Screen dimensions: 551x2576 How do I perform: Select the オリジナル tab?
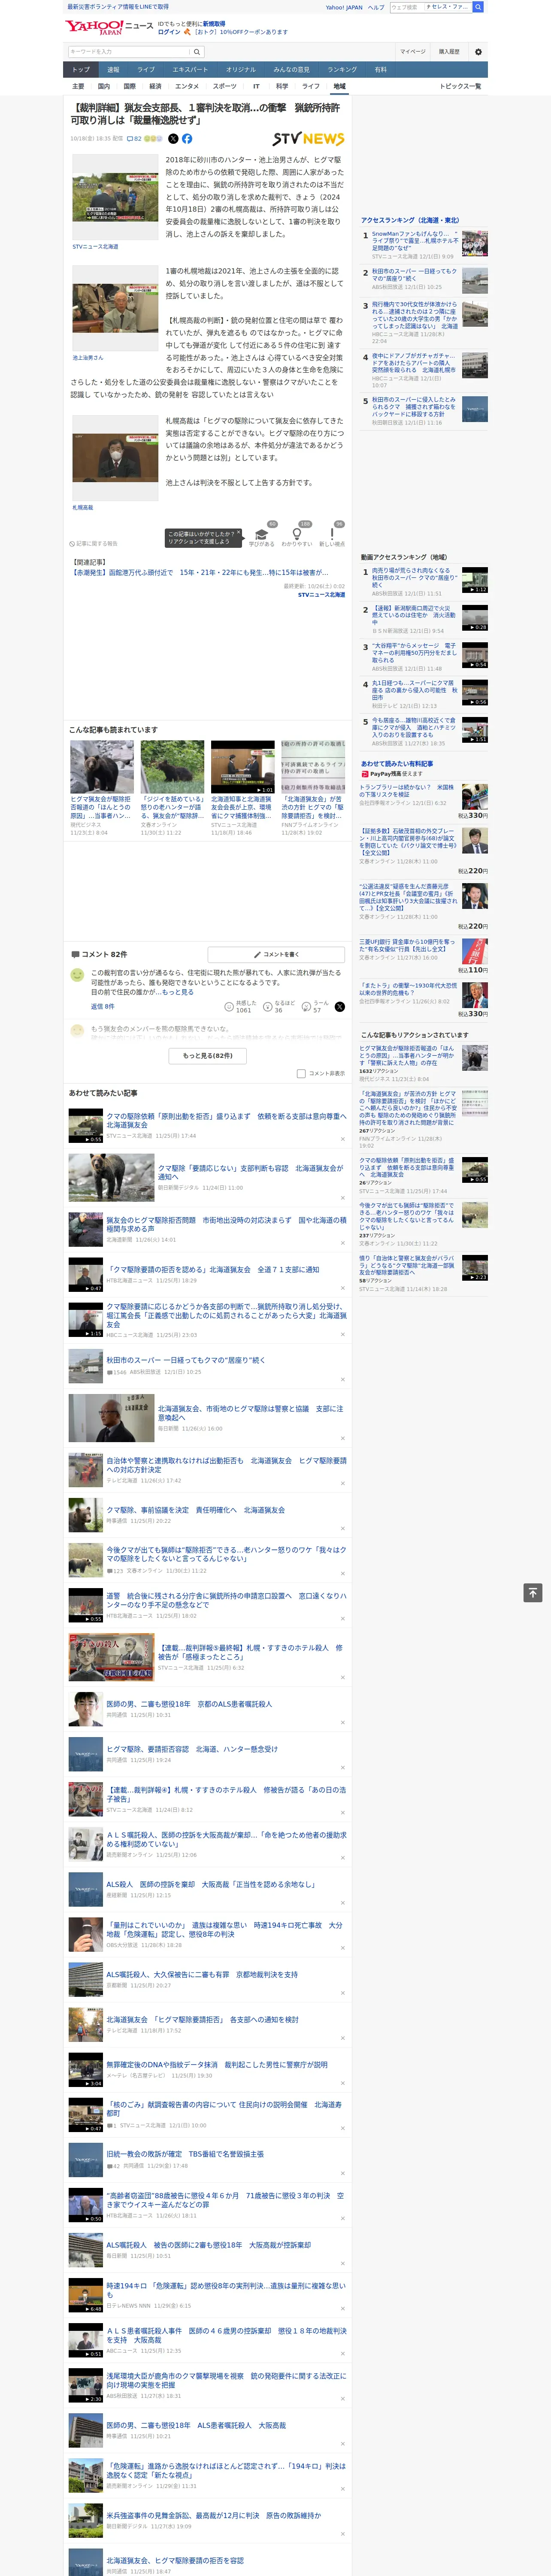[241, 69]
